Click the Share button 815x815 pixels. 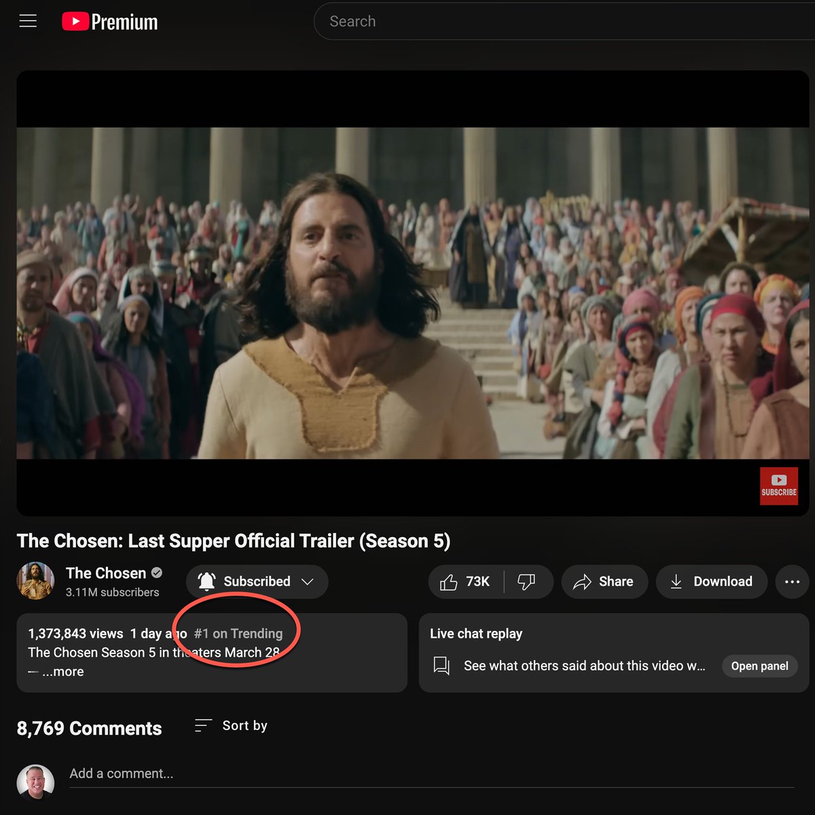604,582
